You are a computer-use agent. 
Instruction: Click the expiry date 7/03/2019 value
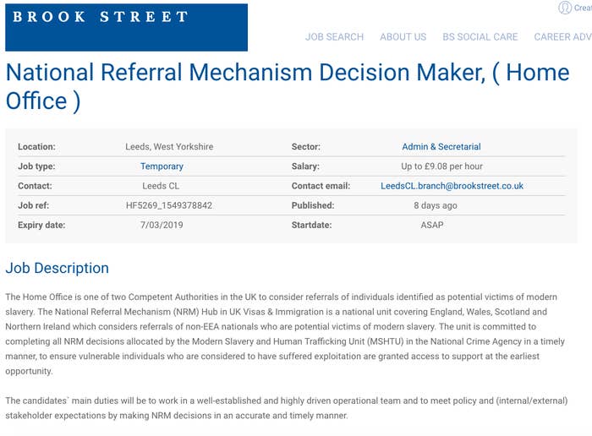pyautogui.click(x=162, y=225)
